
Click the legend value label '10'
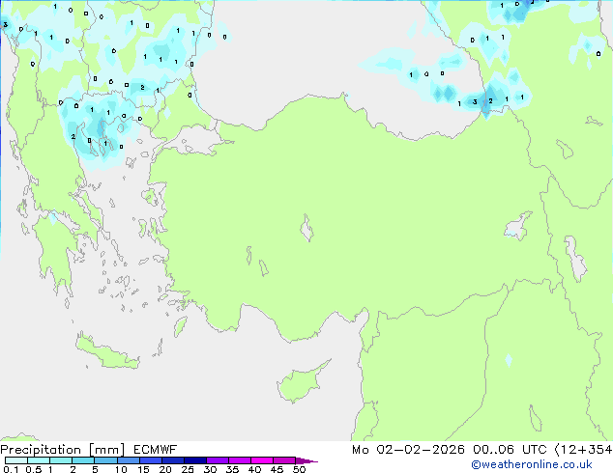pyautogui.click(x=121, y=469)
